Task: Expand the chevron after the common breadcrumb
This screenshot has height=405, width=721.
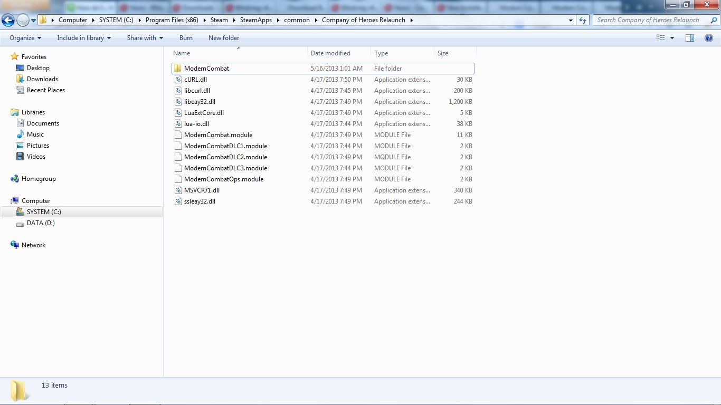Action: [316, 20]
